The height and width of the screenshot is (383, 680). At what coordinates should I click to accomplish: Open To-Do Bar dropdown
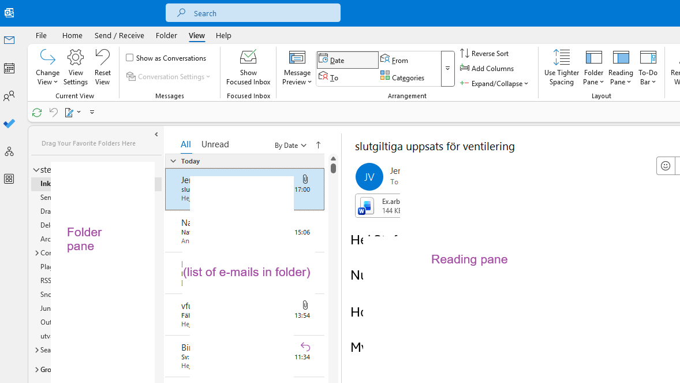tap(648, 68)
